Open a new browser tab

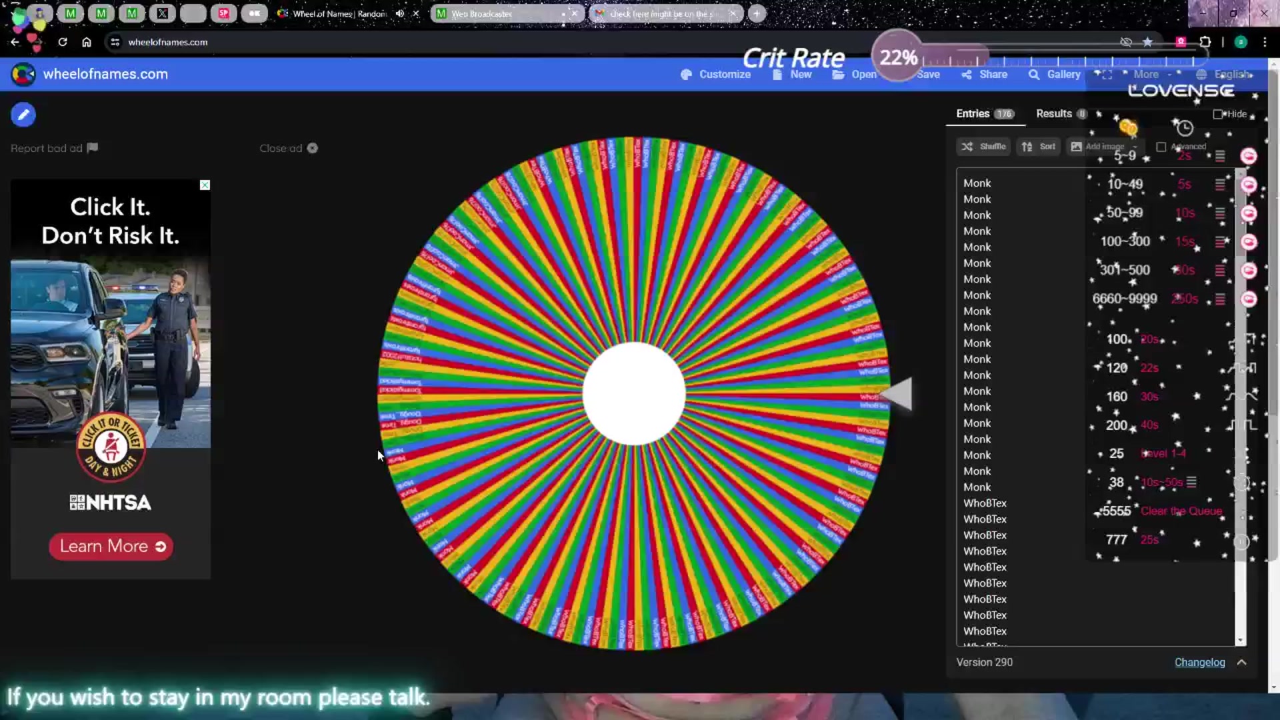pyautogui.click(x=757, y=13)
